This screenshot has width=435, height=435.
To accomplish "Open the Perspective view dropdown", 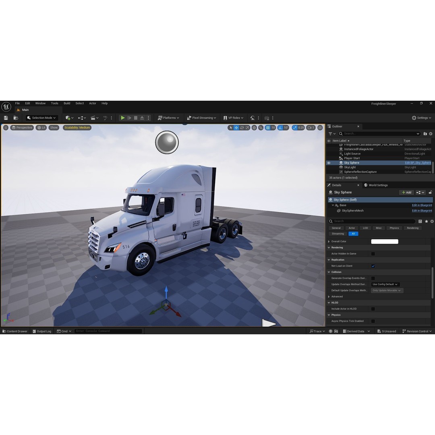I will [22, 128].
